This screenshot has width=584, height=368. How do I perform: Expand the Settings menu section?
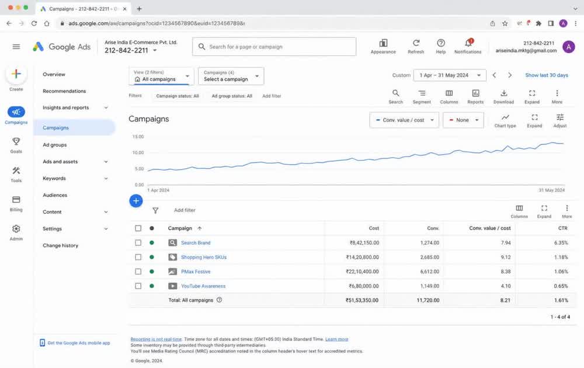pyautogui.click(x=106, y=229)
